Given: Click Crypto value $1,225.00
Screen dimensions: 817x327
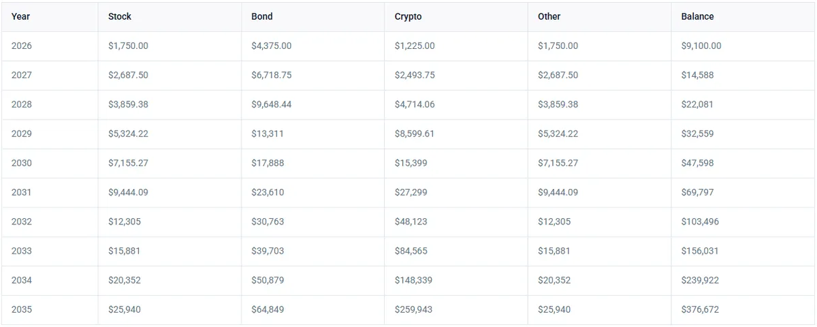Looking at the screenshot, I should (x=415, y=46).
